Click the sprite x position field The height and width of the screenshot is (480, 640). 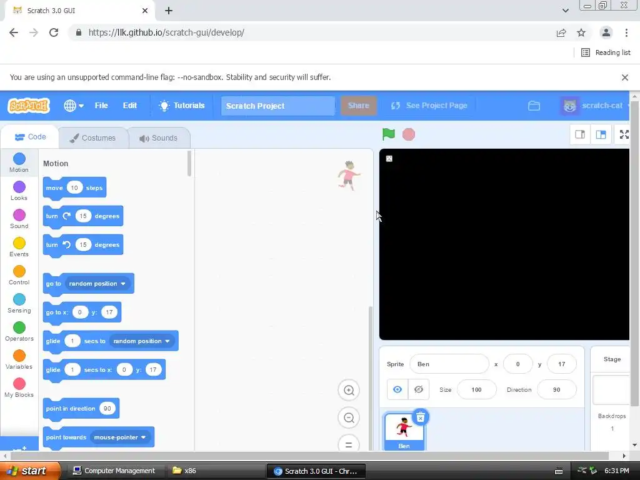517,364
